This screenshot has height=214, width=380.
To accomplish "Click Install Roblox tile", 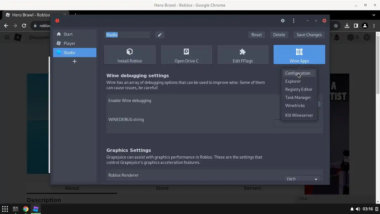I will pos(130,55).
